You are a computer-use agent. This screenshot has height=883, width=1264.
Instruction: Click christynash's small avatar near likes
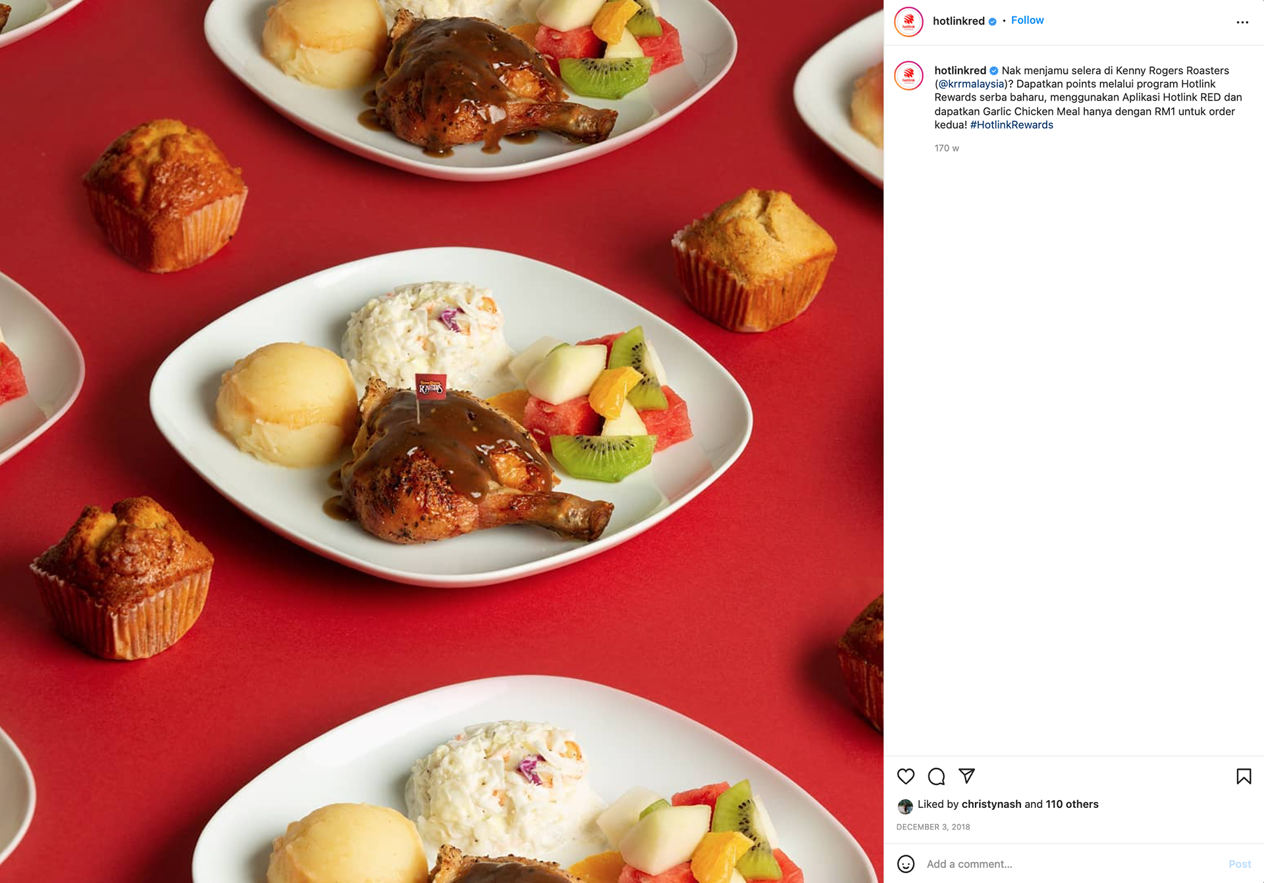905,805
